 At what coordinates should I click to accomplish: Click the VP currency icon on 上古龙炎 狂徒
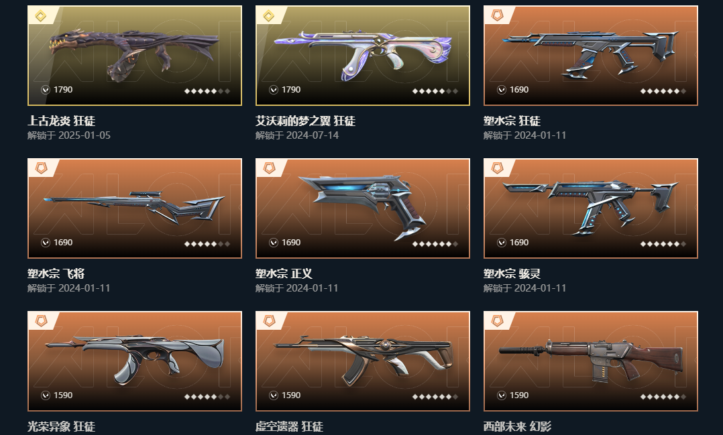45,90
